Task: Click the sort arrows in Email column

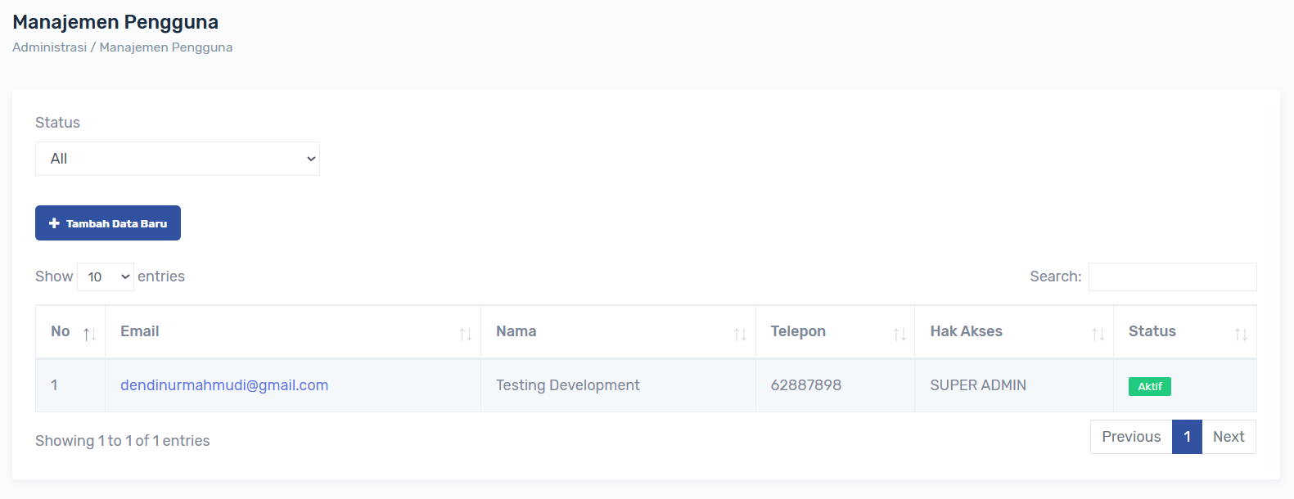Action: 465,334
